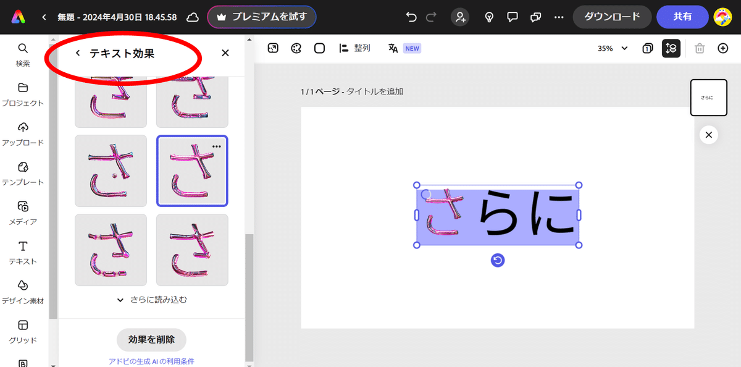This screenshot has width=741, height=367.
Task: Close the テキスト効果 panel
Action: [x=225, y=53]
